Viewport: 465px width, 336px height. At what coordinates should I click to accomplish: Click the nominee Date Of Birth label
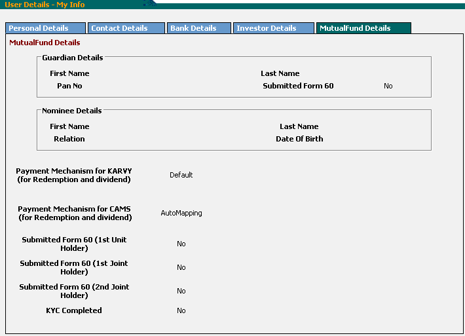click(x=299, y=139)
